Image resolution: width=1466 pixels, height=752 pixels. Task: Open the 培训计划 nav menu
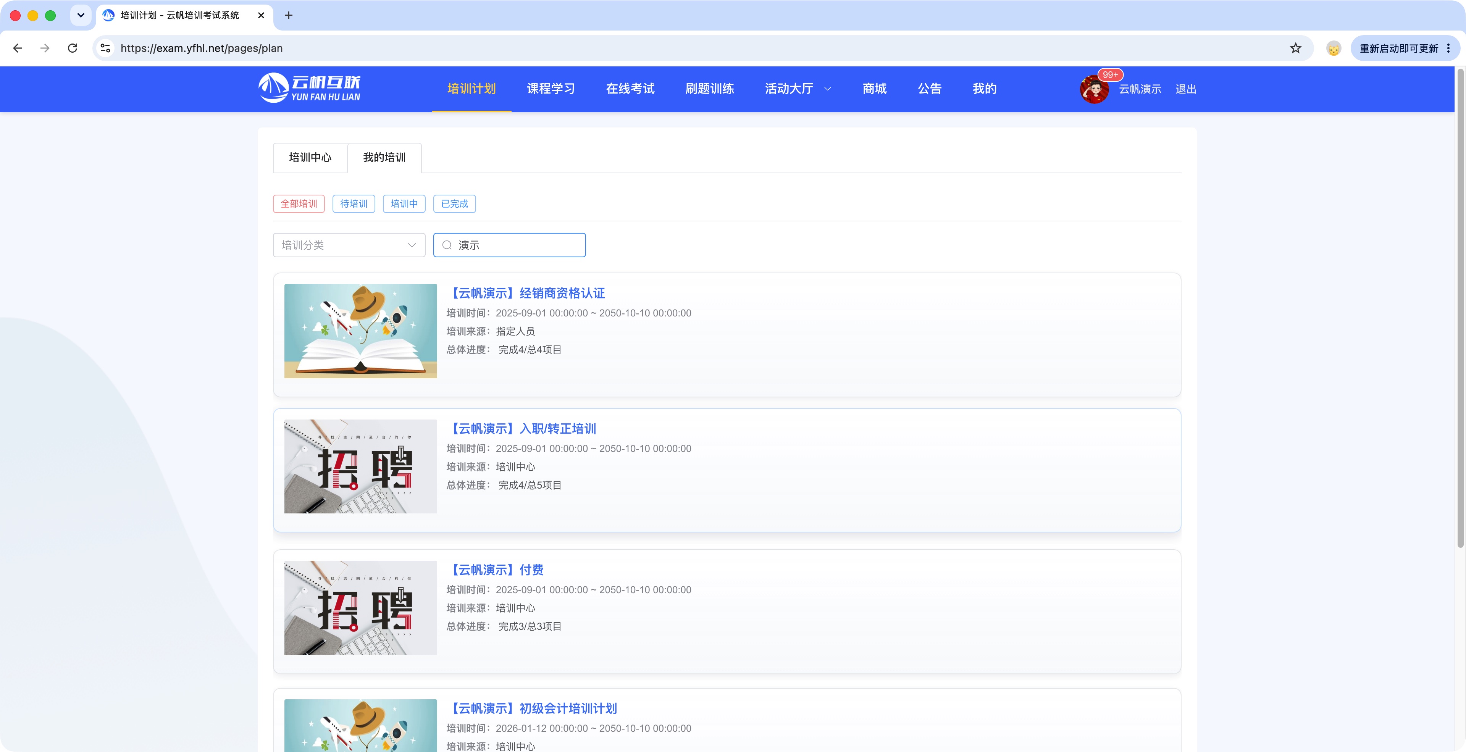click(x=471, y=89)
